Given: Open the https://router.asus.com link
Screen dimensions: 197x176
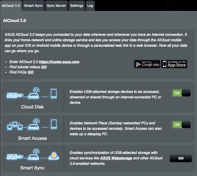Looking at the screenshot, I should tap(59, 62).
